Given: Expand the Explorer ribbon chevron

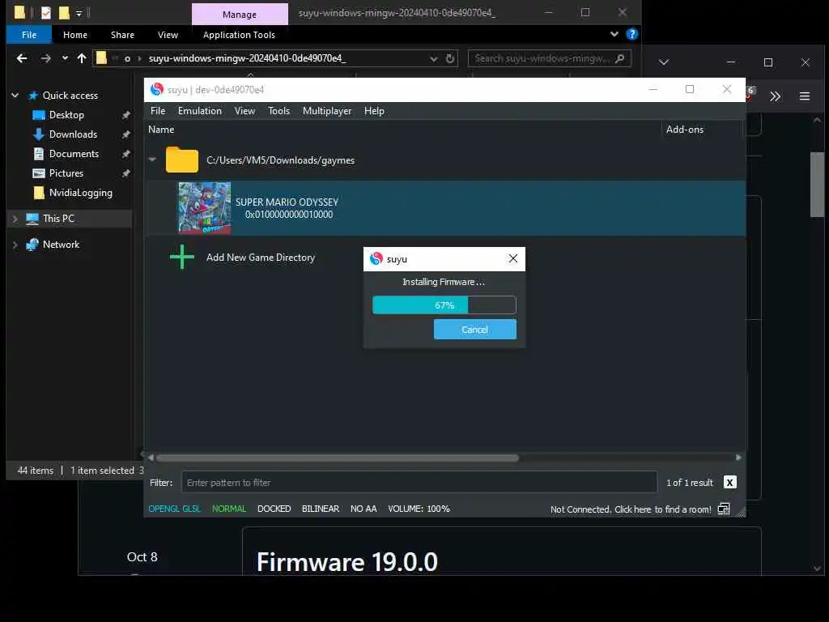Looking at the screenshot, I should 614,34.
